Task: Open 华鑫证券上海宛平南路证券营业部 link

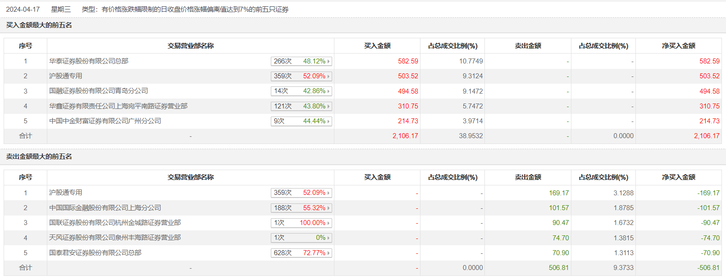Action: [118, 106]
